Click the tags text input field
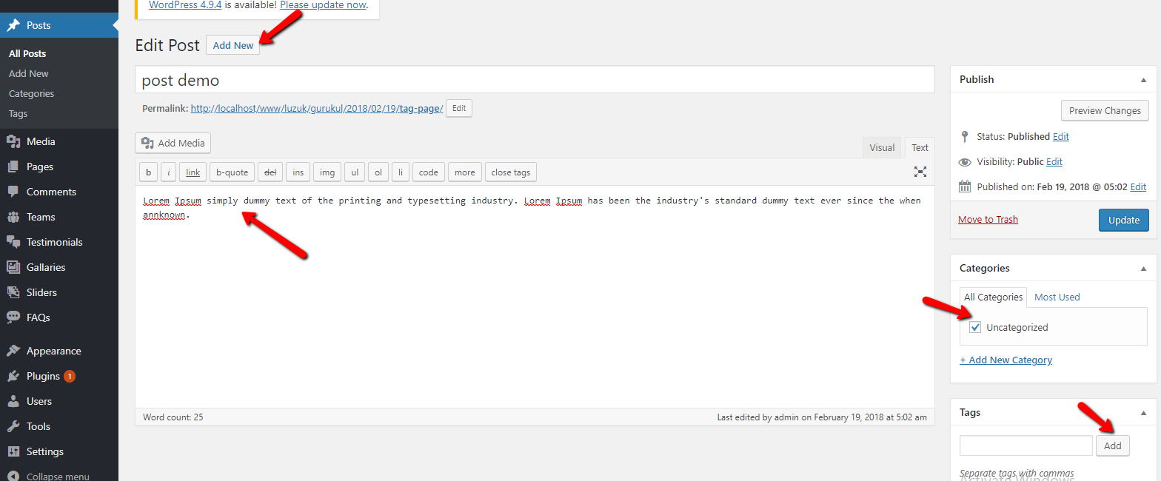 (x=1026, y=445)
